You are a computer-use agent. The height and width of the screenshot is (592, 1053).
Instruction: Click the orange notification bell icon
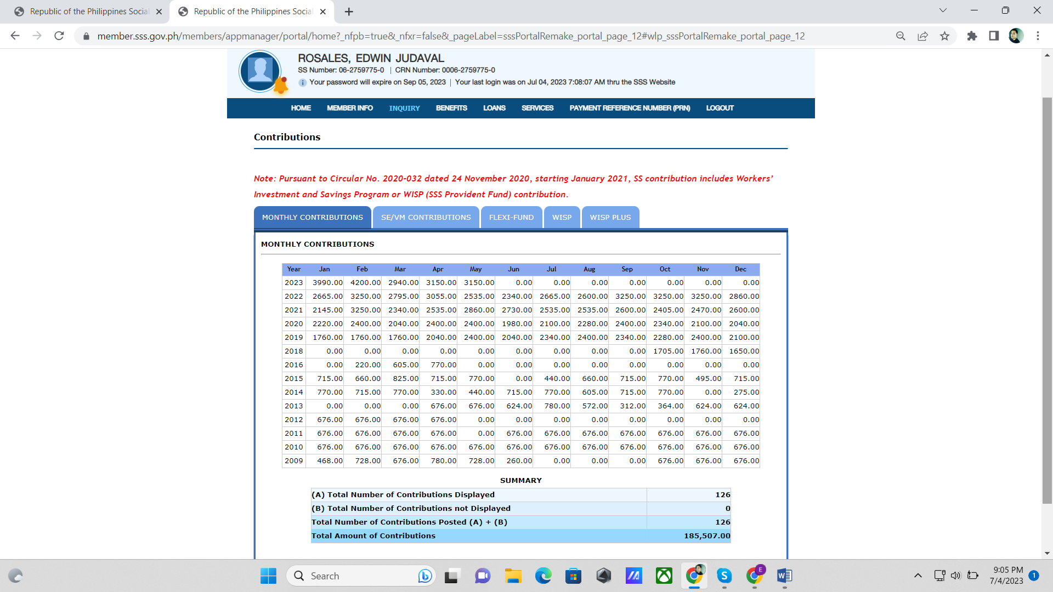(281, 86)
